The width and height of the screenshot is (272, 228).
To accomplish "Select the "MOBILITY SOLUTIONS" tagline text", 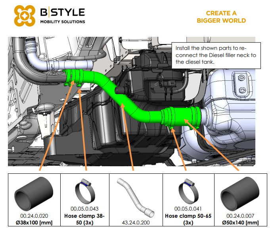I will [63, 22].
